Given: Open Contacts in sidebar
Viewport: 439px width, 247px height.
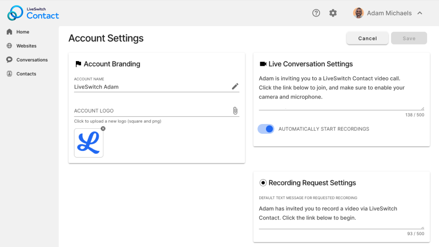Looking at the screenshot, I should click(x=26, y=74).
